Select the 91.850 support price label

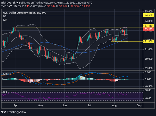click(x=148, y=41)
